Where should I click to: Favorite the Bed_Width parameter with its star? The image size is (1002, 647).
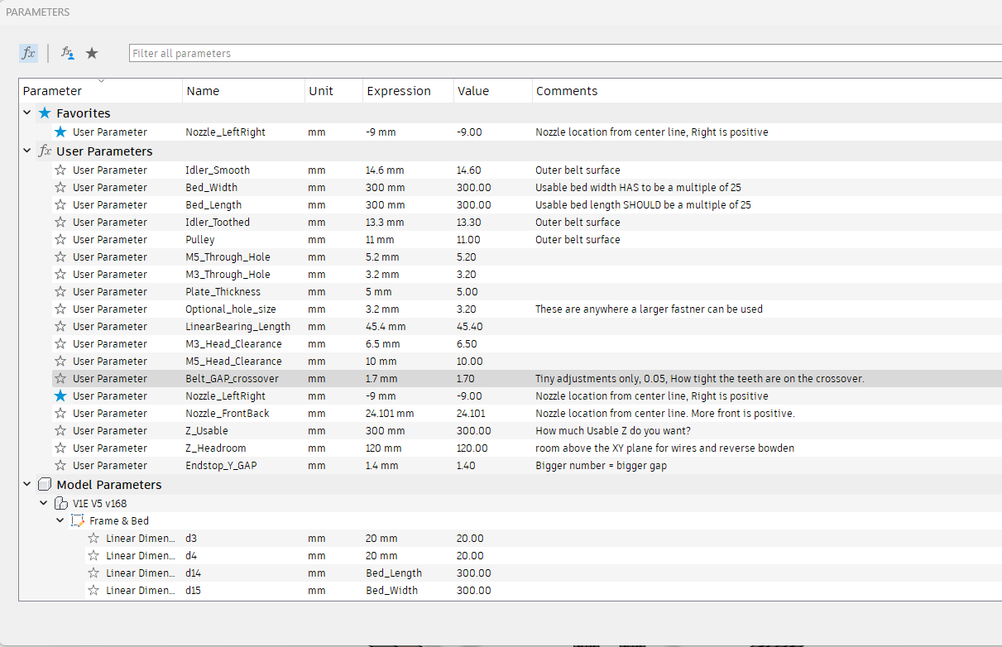[x=60, y=187]
